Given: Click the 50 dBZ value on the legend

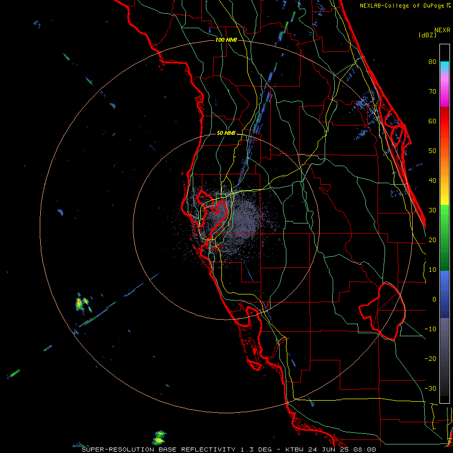Looking at the screenshot, I should click(x=432, y=151).
